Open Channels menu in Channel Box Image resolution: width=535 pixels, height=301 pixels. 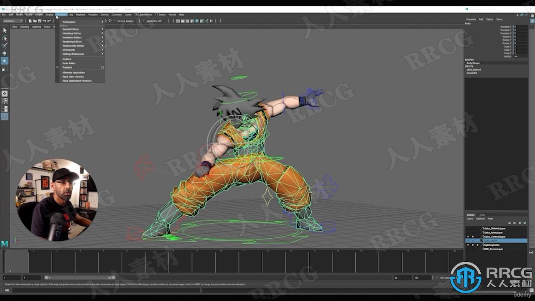point(471,19)
